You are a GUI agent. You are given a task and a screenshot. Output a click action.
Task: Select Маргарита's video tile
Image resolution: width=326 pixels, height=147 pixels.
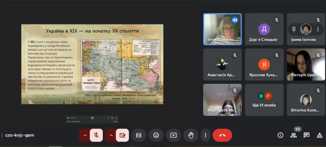click(222, 100)
